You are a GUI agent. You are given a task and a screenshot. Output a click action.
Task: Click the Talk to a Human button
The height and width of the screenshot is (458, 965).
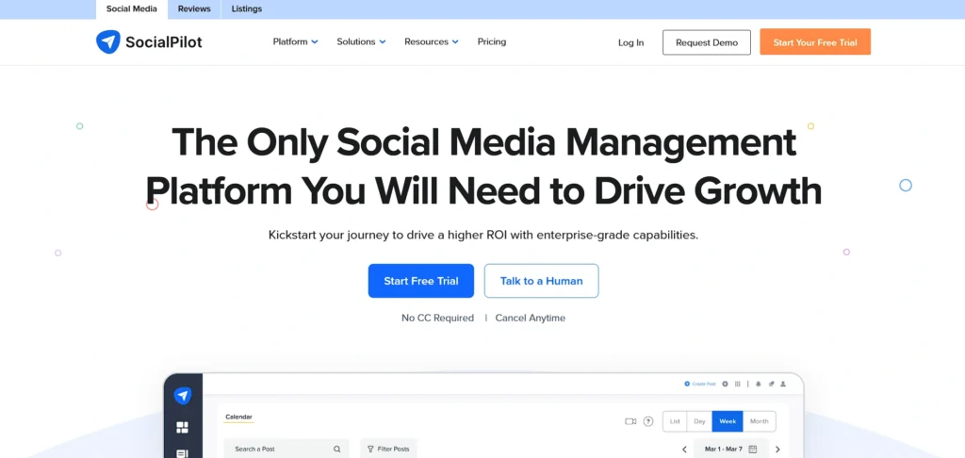click(x=542, y=281)
